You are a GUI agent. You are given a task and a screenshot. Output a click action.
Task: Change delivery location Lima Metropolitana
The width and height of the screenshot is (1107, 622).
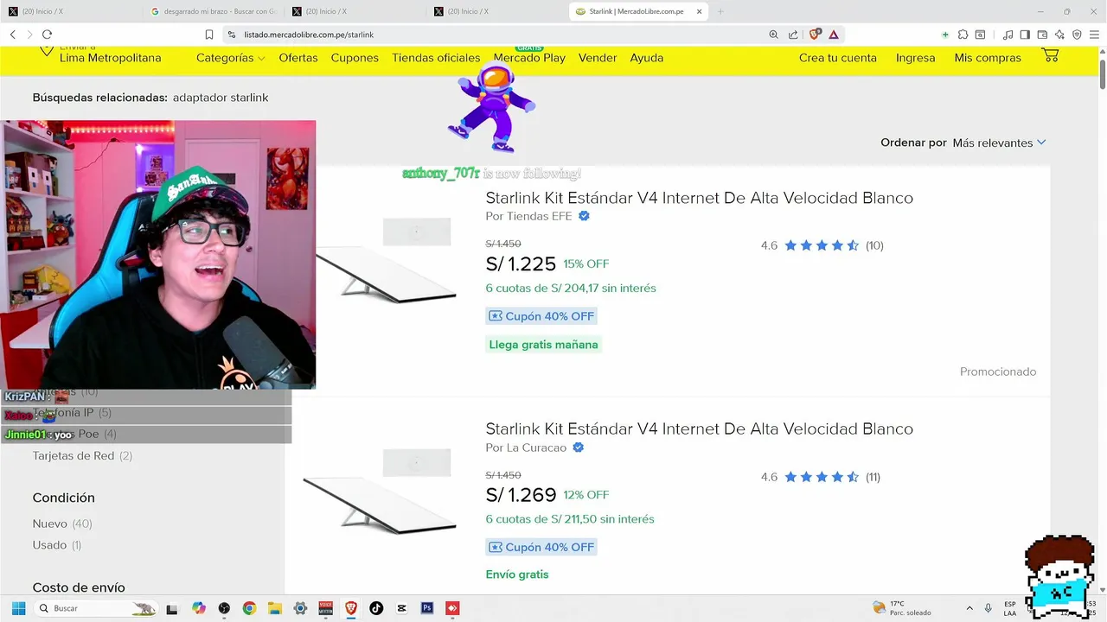point(110,58)
